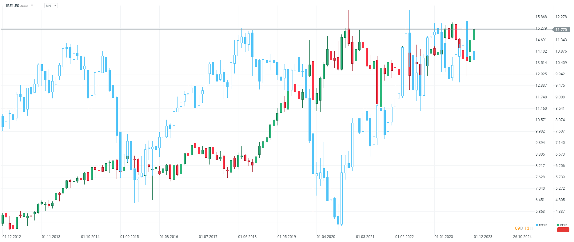The width and height of the screenshot is (574, 242).
Task: Toggle the IBE1.E.. series legend label
Action: pos(564,225)
